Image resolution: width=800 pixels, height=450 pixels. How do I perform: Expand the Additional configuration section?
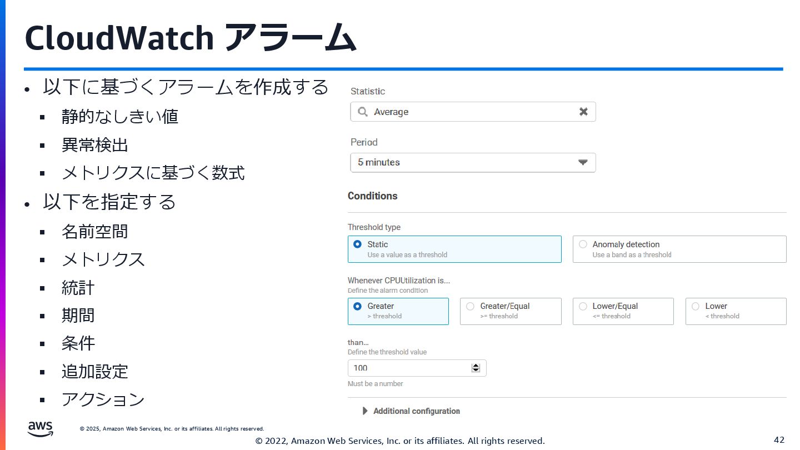tap(411, 411)
